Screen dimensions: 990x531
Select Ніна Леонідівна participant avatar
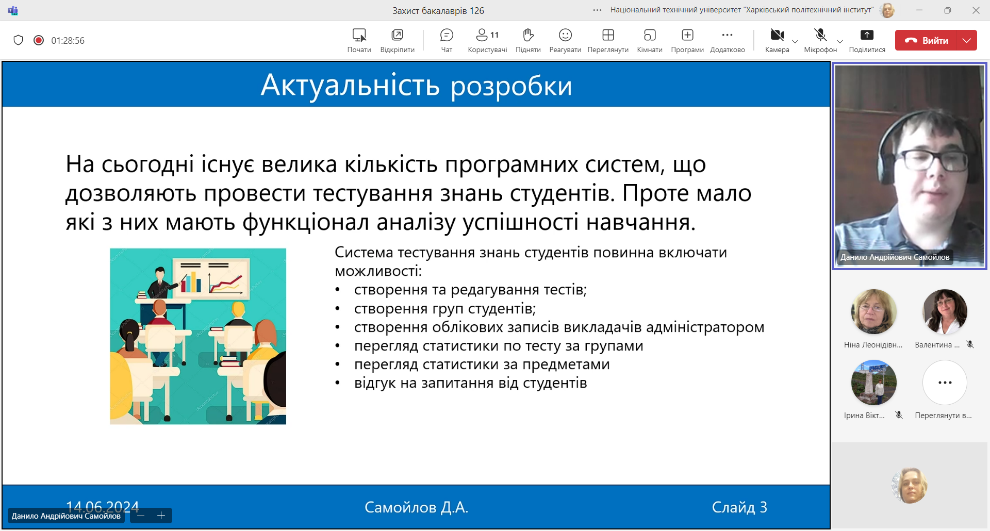[x=873, y=312]
